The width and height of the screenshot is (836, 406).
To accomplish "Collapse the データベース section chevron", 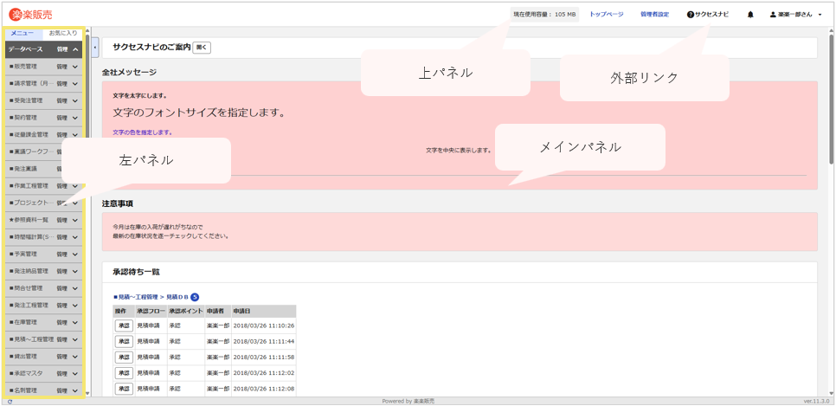I will [x=75, y=49].
